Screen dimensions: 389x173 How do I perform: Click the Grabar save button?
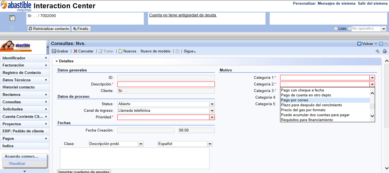point(60,51)
